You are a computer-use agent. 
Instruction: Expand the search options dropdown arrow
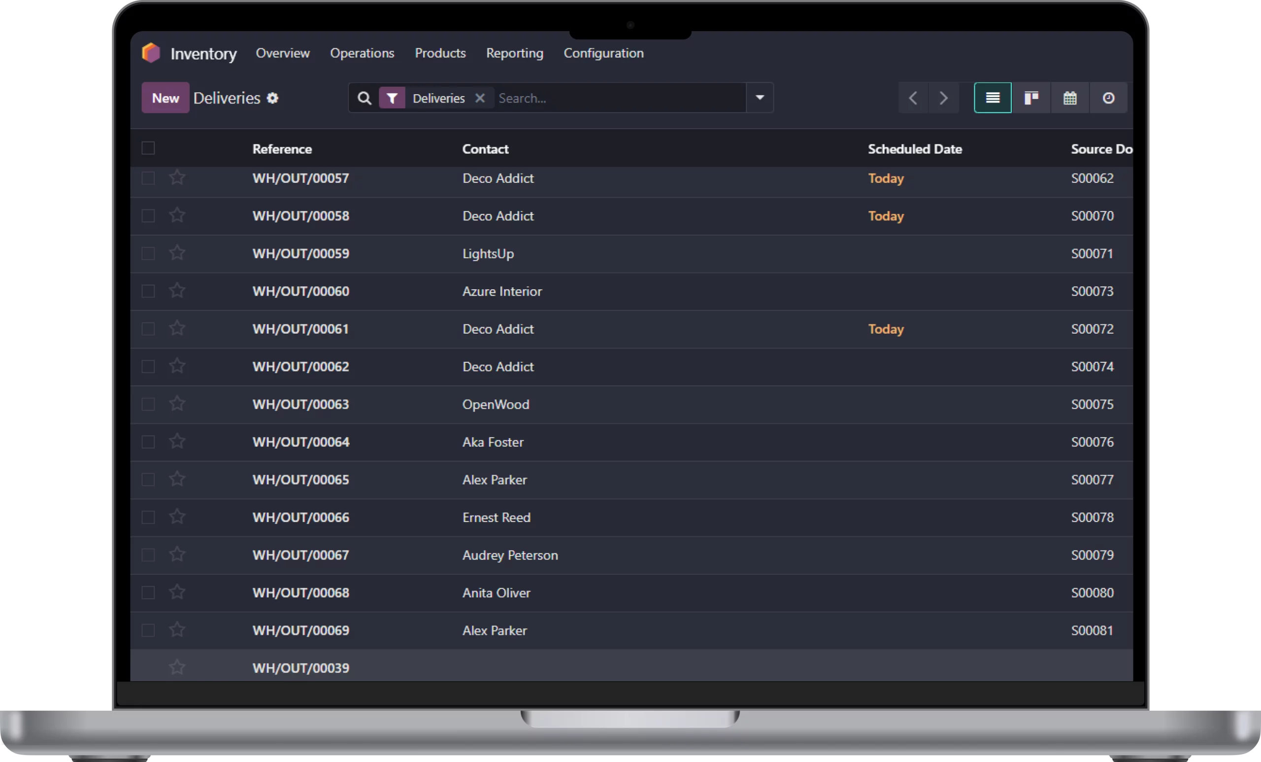tap(760, 98)
